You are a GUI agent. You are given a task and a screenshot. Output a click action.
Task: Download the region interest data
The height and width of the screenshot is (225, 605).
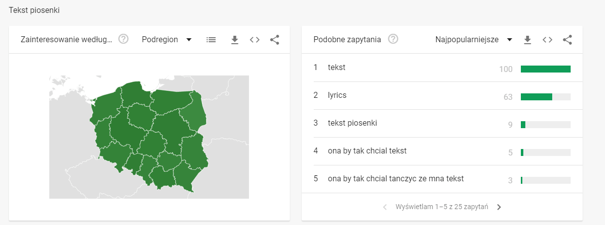point(235,40)
